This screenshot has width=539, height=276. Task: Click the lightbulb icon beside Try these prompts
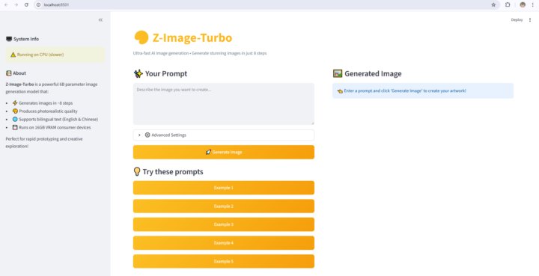[137, 171]
